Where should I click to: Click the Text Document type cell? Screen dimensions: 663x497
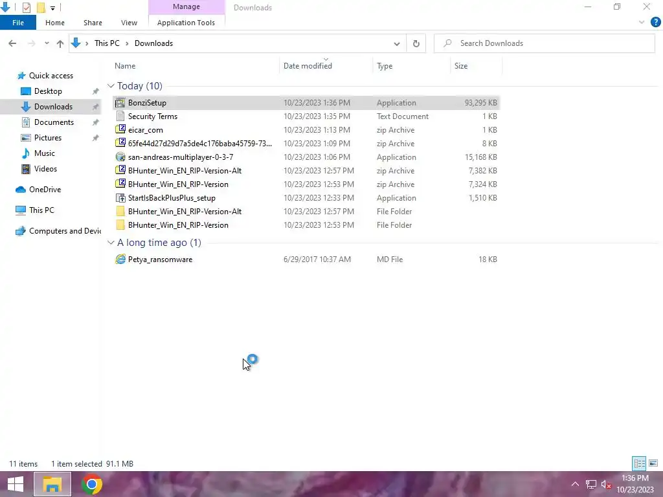coord(403,116)
